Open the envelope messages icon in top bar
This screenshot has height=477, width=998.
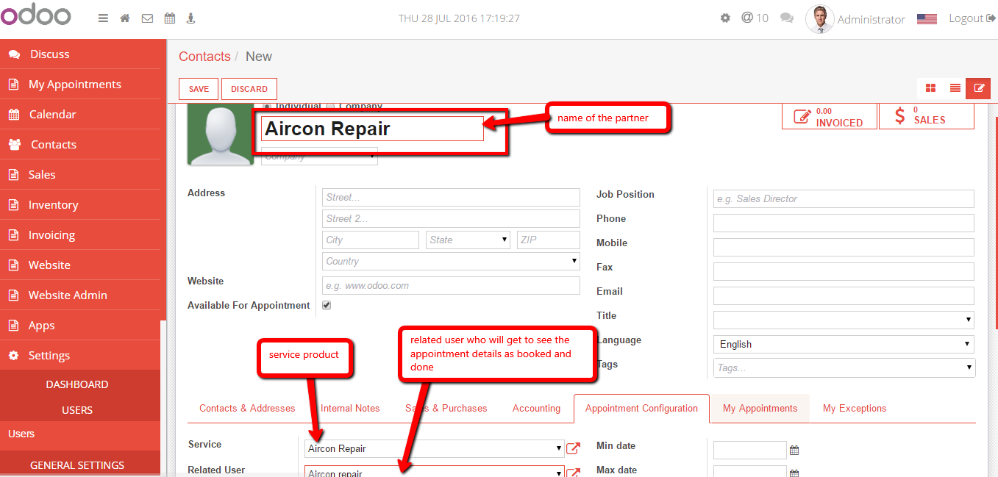click(147, 18)
